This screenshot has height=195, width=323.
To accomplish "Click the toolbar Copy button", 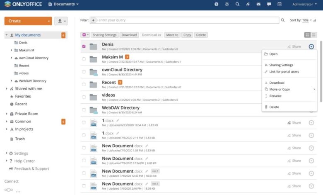I will pos(187,35).
